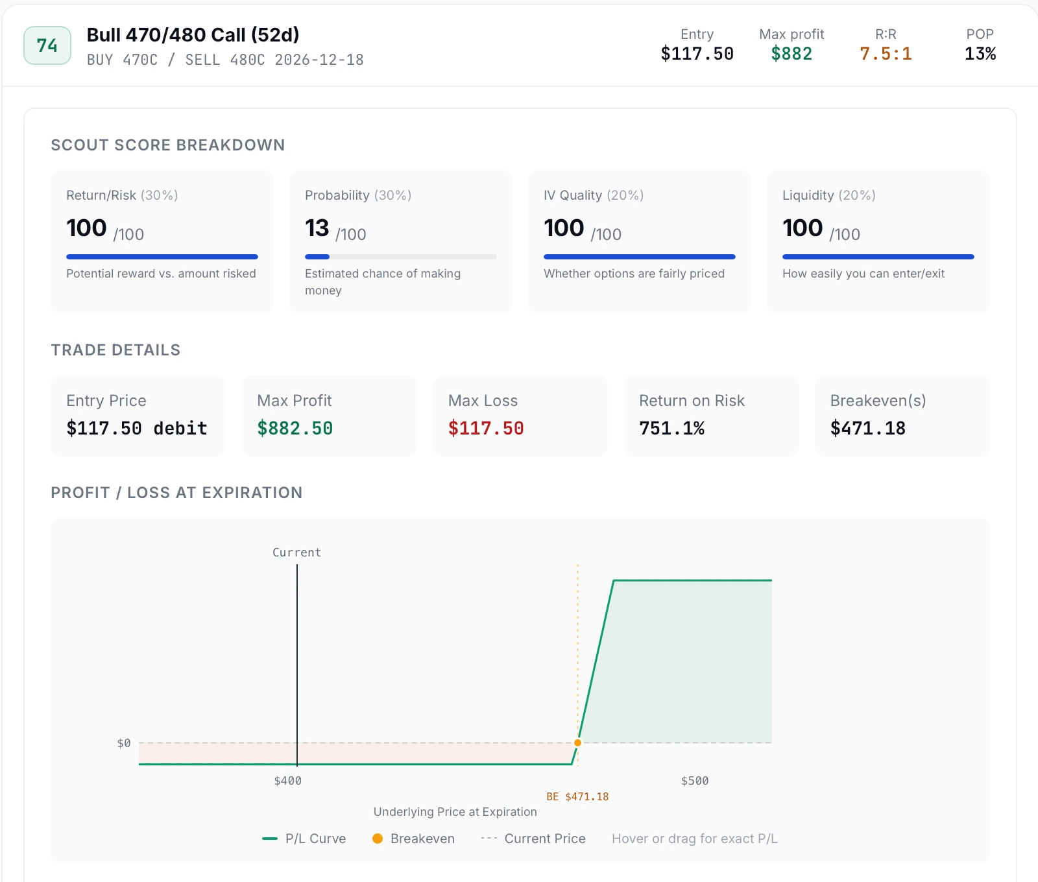The width and height of the screenshot is (1038, 882).
Task: Click the IV Quality 100/100 progress bar
Action: click(640, 257)
